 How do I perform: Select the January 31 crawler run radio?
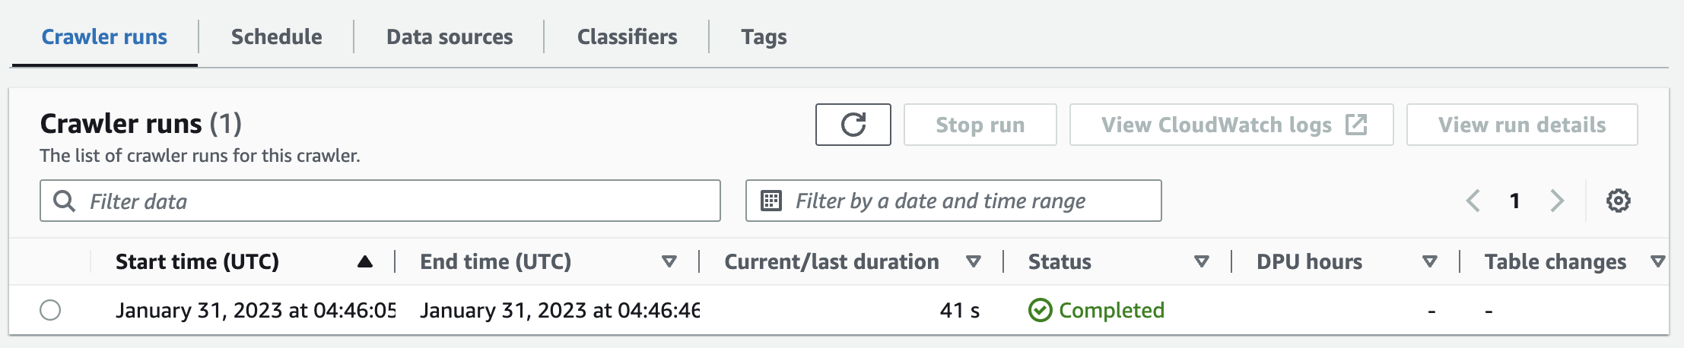click(x=50, y=310)
